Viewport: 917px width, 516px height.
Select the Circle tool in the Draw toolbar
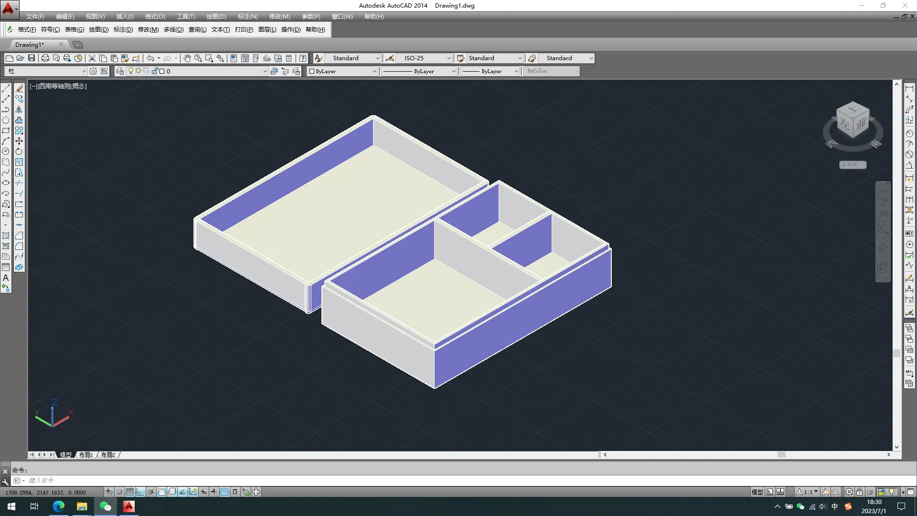[6, 151]
